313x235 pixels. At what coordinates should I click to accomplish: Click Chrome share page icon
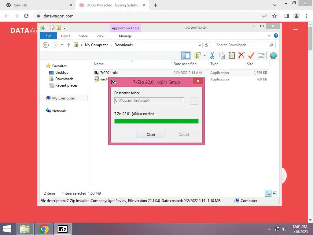click(265, 16)
